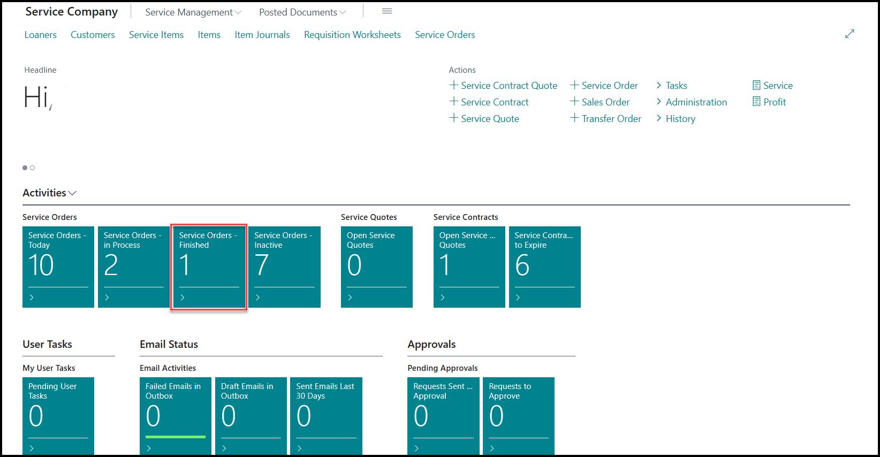Navigate to Item Journals
This screenshot has height=457, width=880.
click(x=262, y=35)
